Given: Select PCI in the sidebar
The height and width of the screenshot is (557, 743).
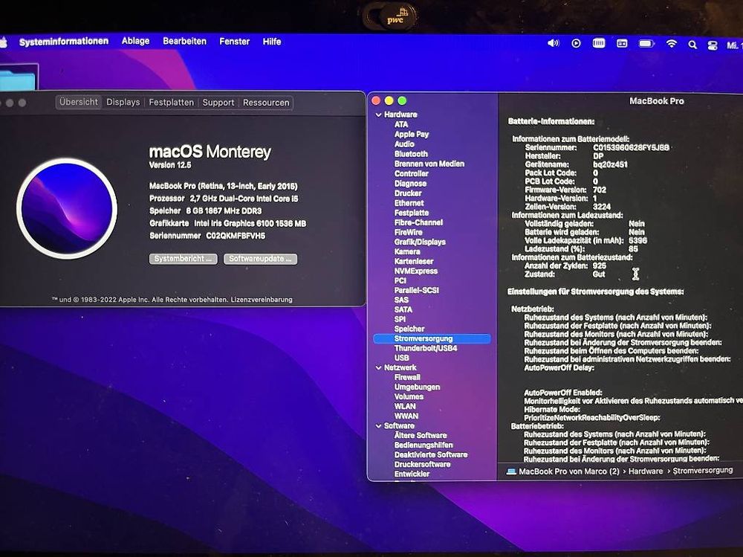Looking at the screenshot, I should pos(400,281).
